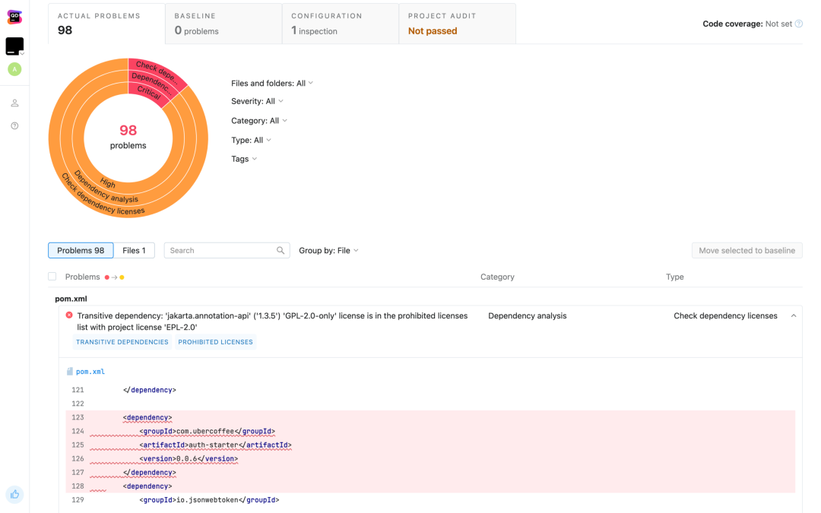Open the help question mark in sidebar
This screenshot has height=513, width=821.
14,125
